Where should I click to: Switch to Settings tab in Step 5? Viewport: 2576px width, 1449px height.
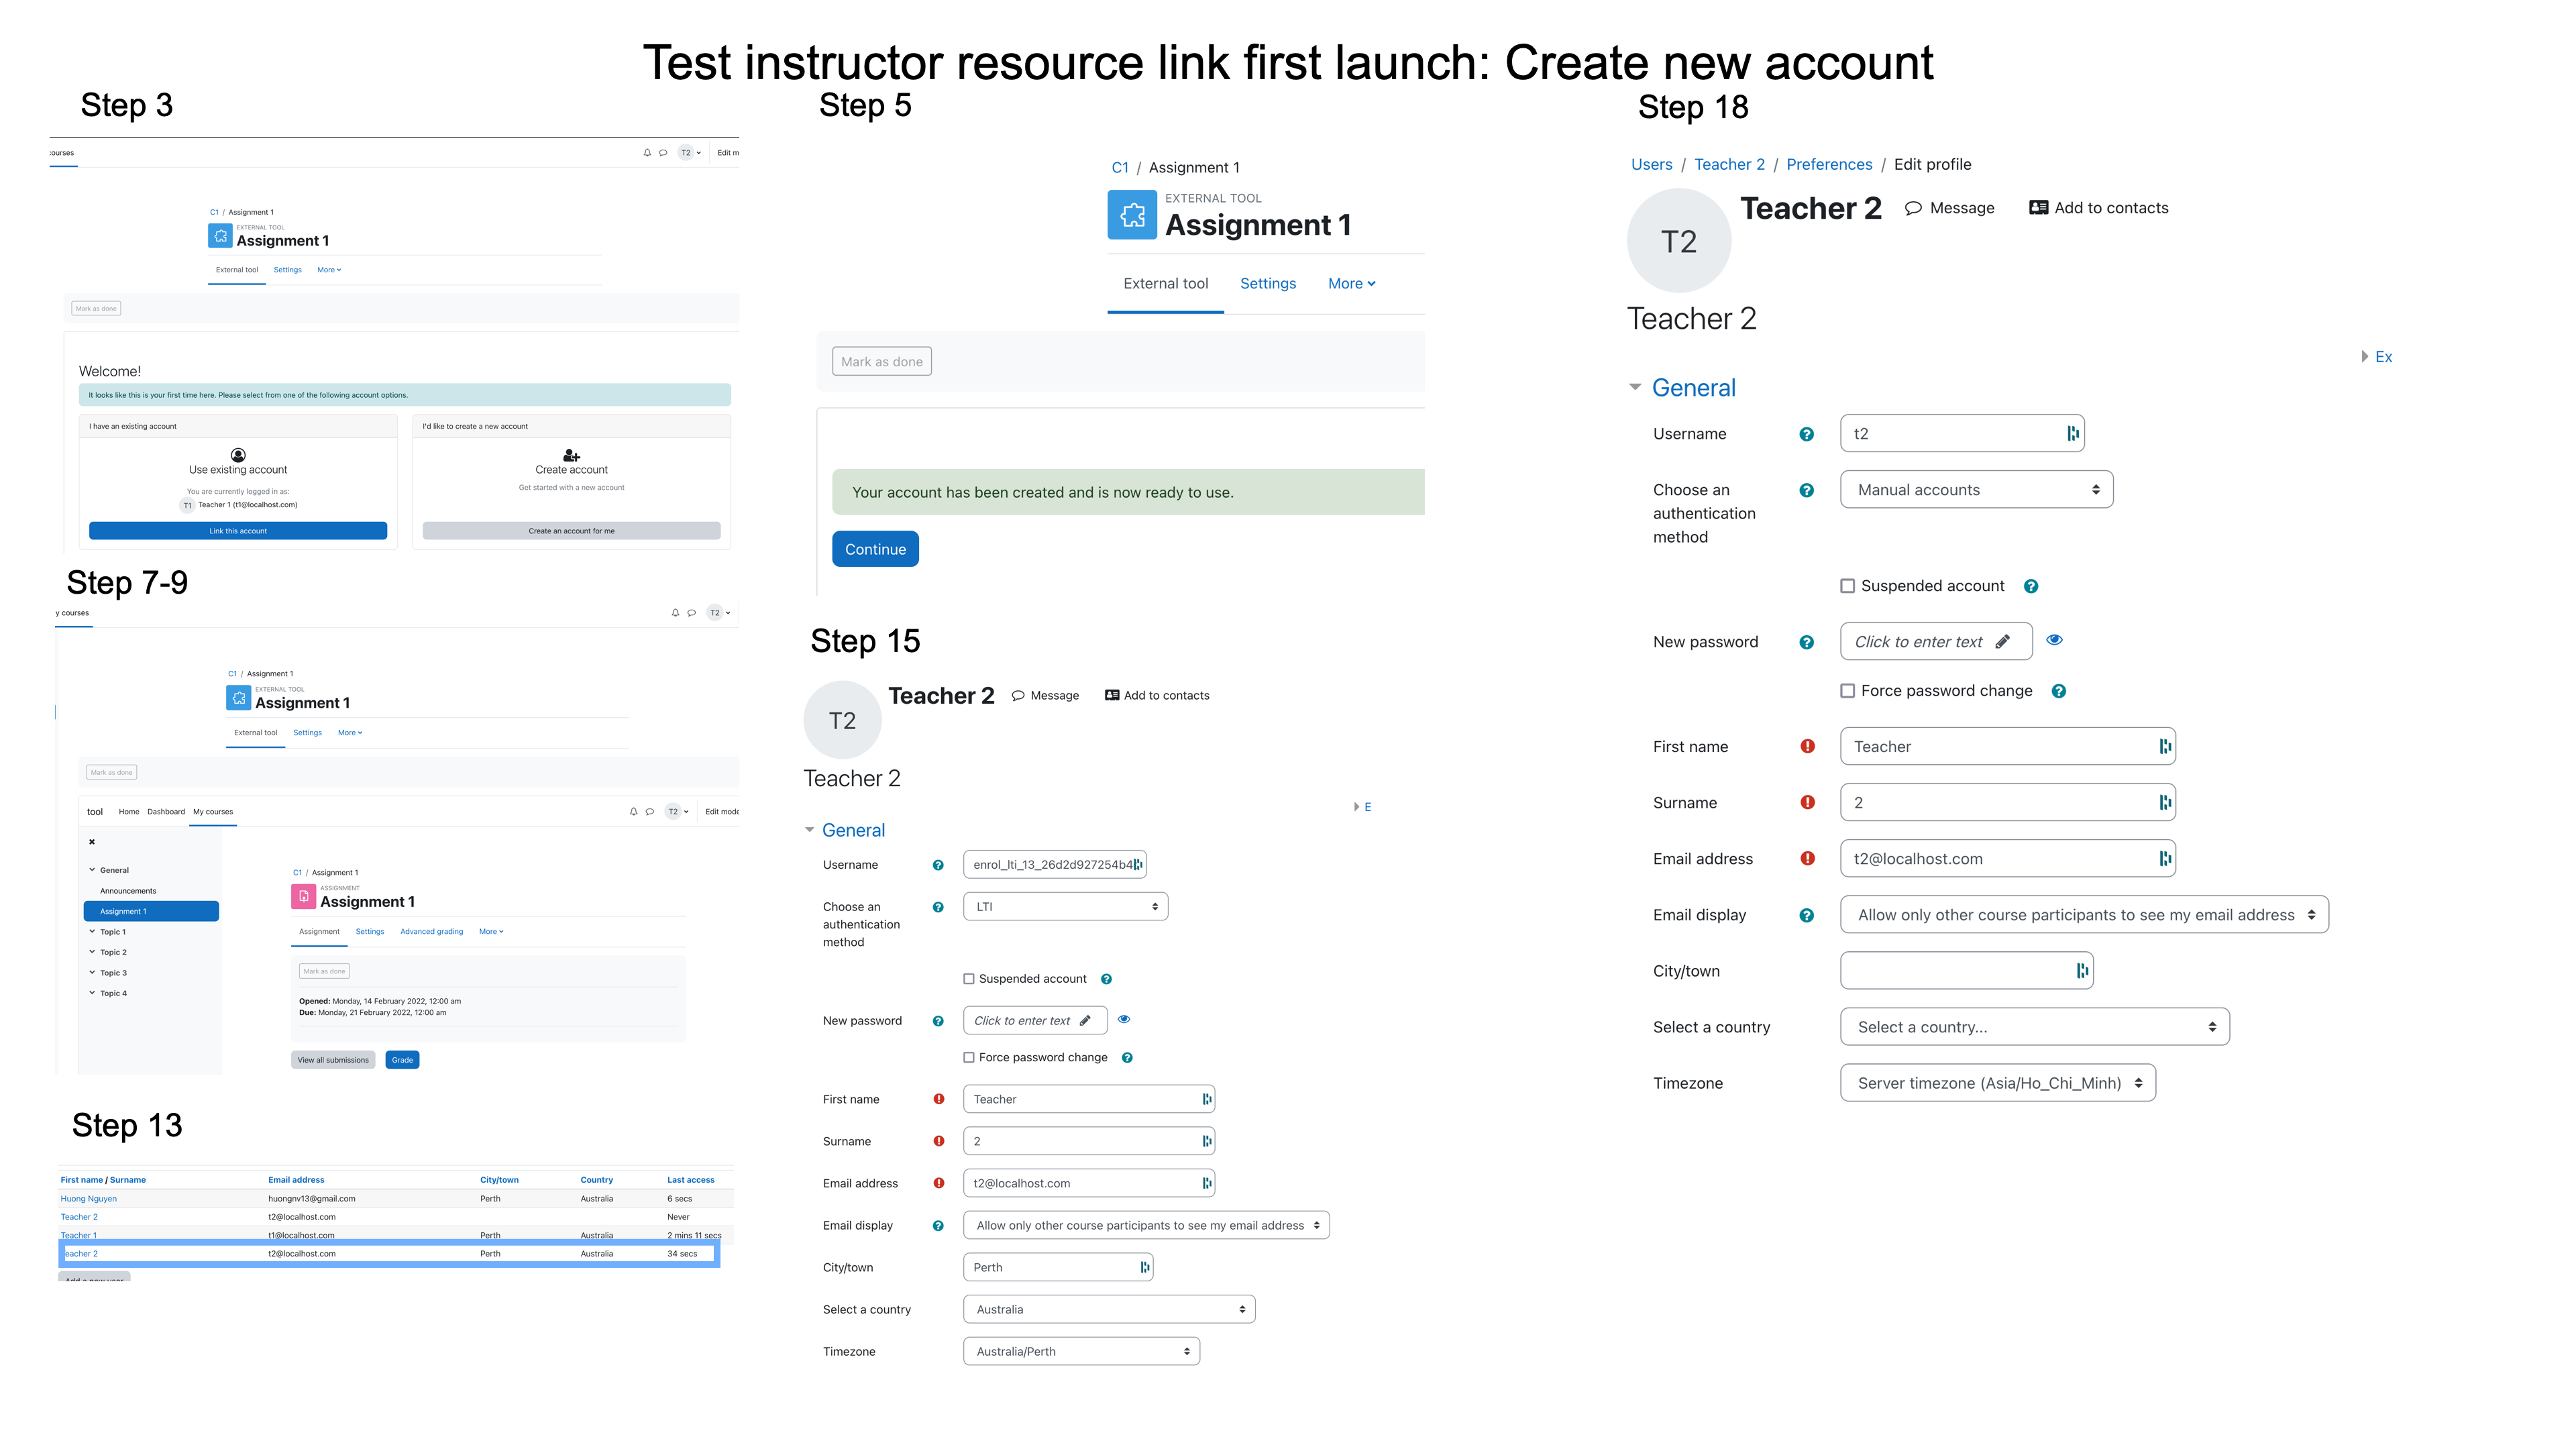1267,284
